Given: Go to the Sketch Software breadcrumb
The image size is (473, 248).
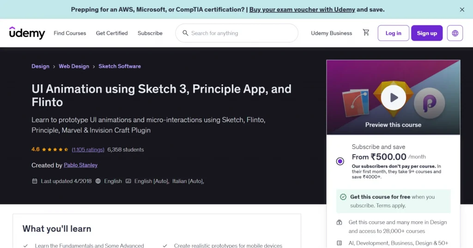Looking at the screenshot, I should tap(120, 66).
